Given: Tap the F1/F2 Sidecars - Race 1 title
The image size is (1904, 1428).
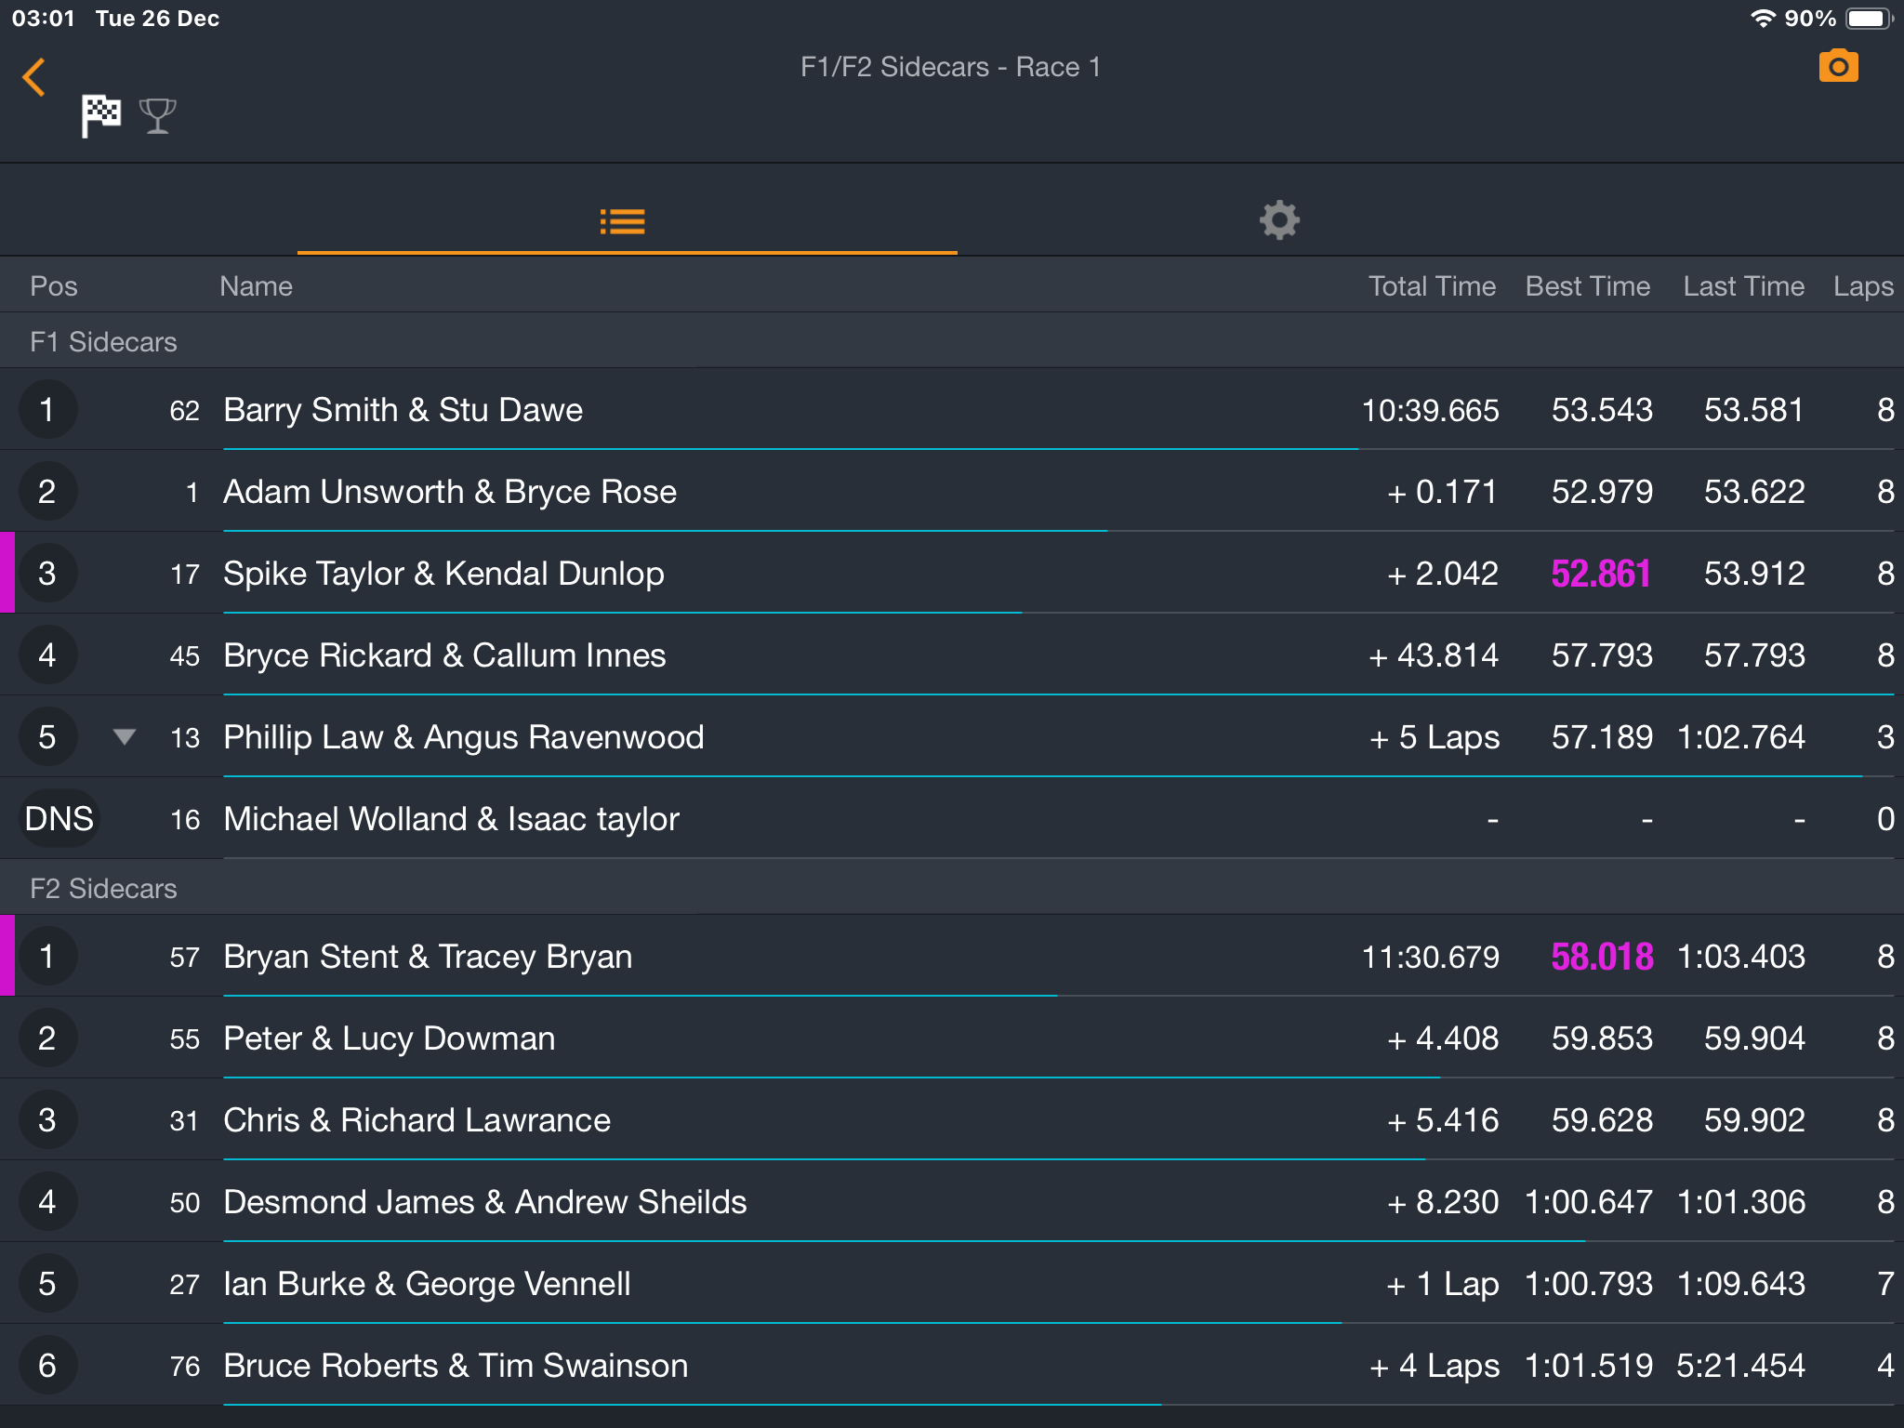Looking at the screenshot, I should pos(950,67).
